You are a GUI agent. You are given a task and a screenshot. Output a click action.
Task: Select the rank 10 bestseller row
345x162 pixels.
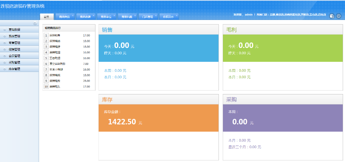click(69, 87)
